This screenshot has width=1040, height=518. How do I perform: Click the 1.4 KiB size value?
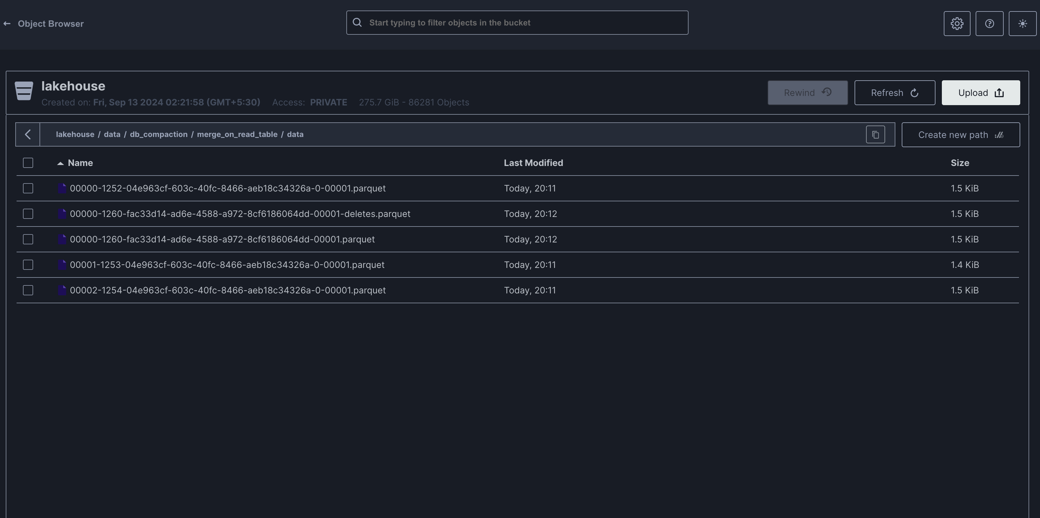[x=964, y=264]
